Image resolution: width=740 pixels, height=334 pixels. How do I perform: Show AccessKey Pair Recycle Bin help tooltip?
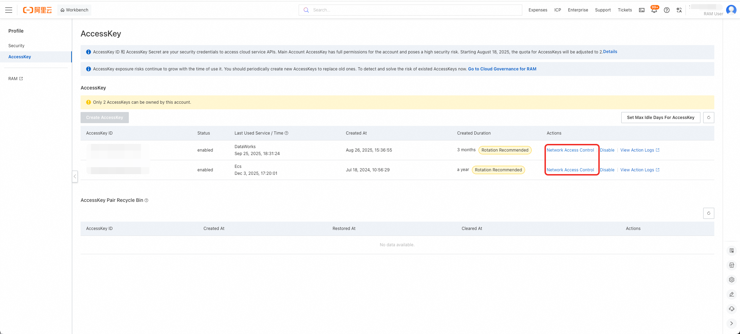(147, 200)
